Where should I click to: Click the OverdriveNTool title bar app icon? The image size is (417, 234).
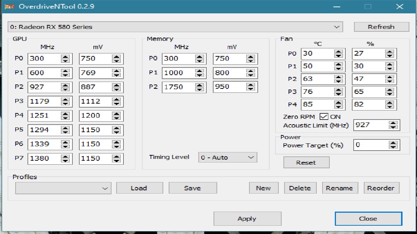pos(9,6)
